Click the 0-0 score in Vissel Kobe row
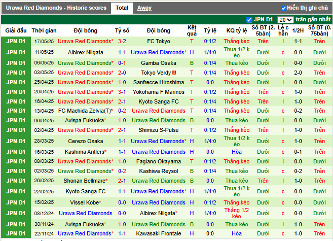The width and height of the screenshot is (333, 241). [x=122, y=202]
